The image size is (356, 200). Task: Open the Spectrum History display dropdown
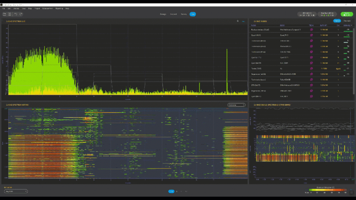pyautogui.click(x=236, y=105)
